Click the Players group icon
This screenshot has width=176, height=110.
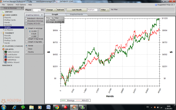3,46
